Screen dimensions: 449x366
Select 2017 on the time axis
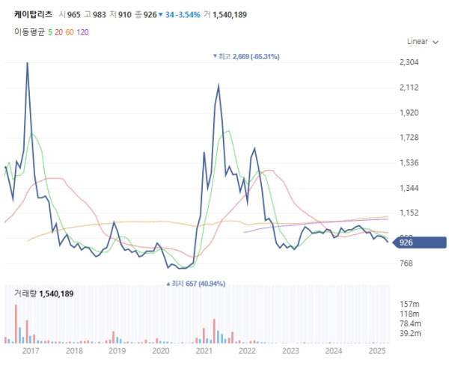click(x=31, y=350)
